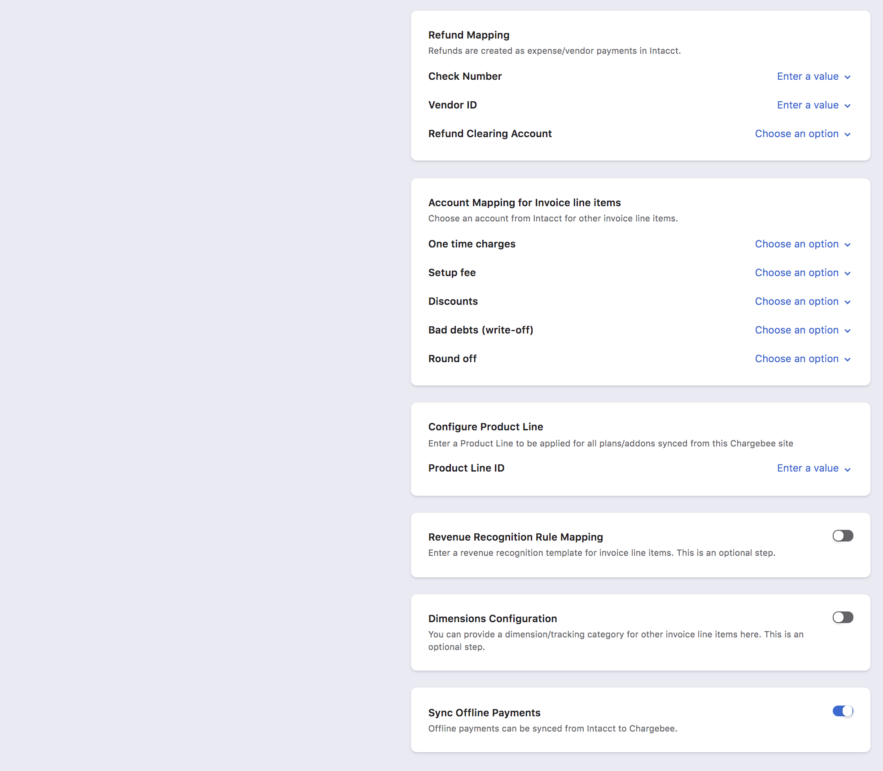Click the 'Check Number' label

click(x=465, y=76)
